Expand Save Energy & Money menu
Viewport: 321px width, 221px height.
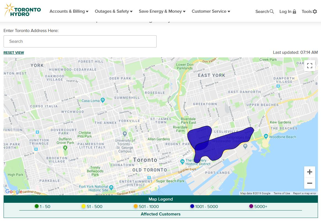pos(162,11)
